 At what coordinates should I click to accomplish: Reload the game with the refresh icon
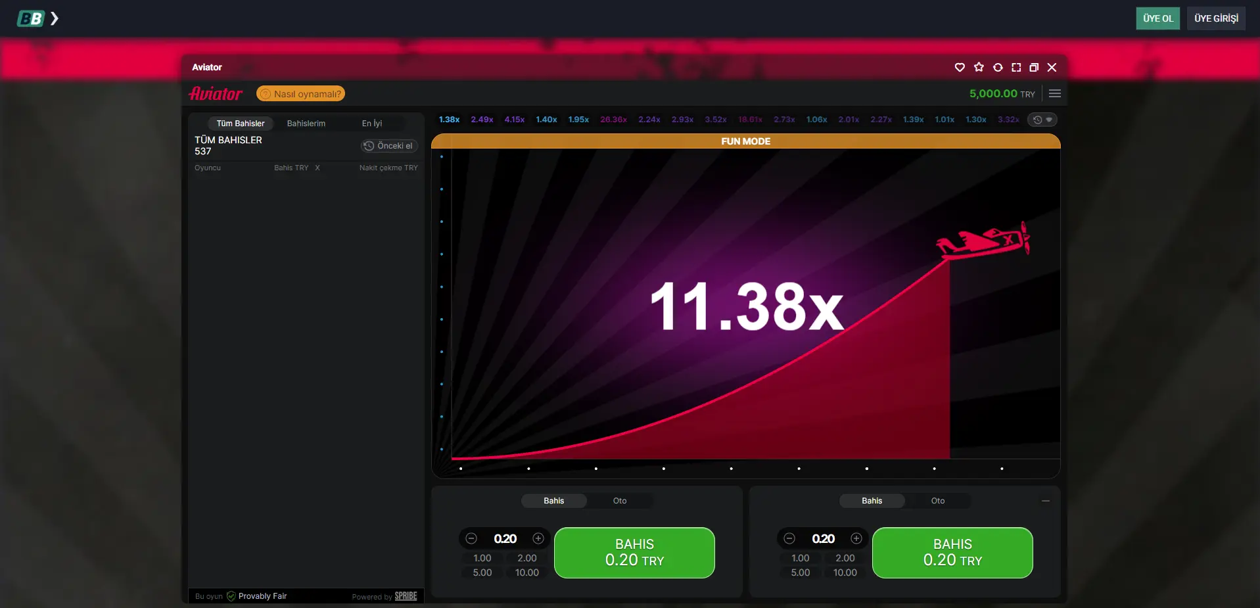998,67
